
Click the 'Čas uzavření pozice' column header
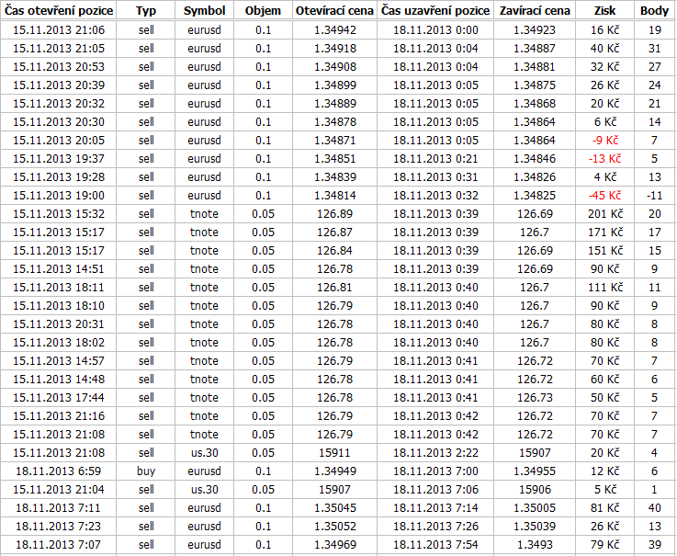435,11
